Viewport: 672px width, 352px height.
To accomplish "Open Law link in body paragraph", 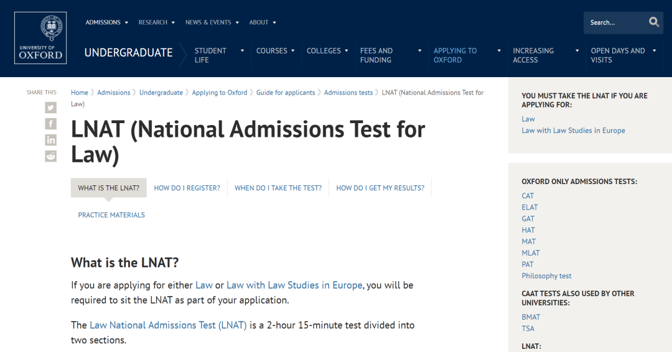I will (x=204, y=285).
